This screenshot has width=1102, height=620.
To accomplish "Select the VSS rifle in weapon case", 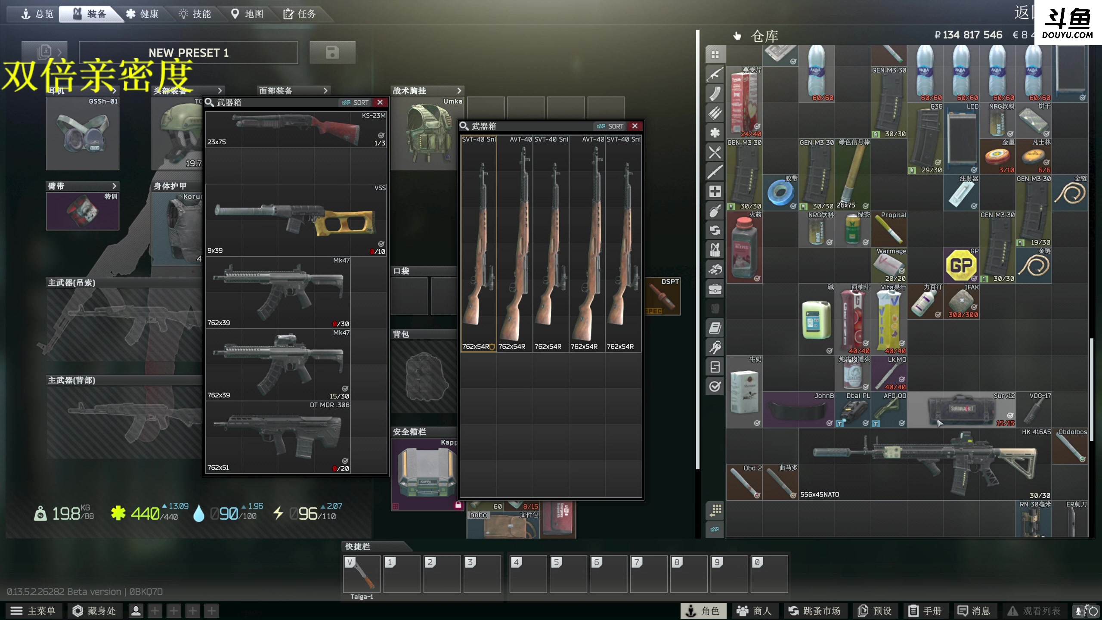I will [296, 220].
